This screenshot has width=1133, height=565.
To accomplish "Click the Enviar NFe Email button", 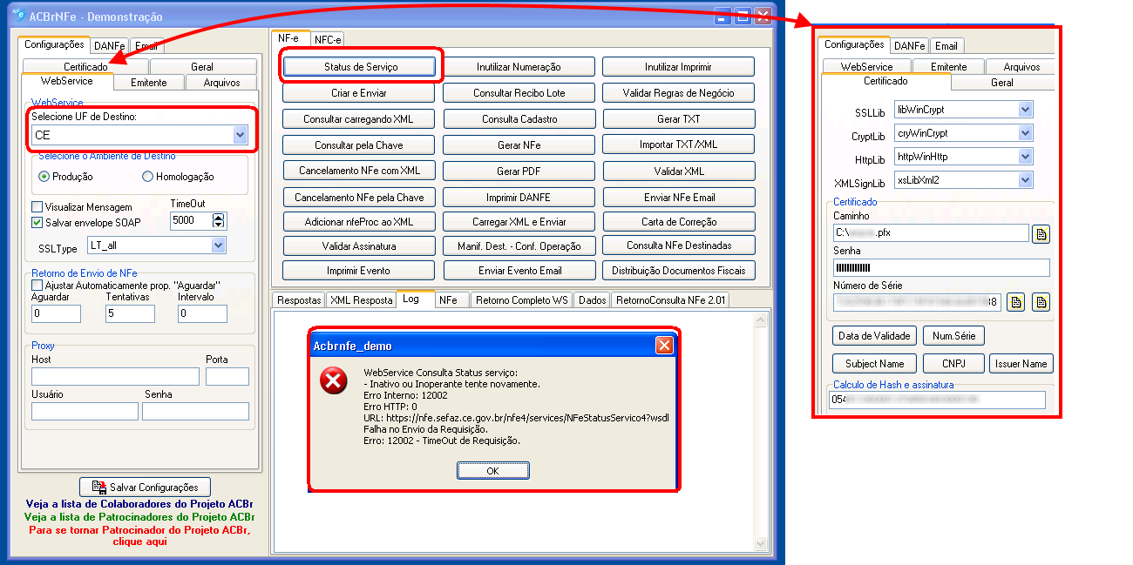I will [679, 198].
